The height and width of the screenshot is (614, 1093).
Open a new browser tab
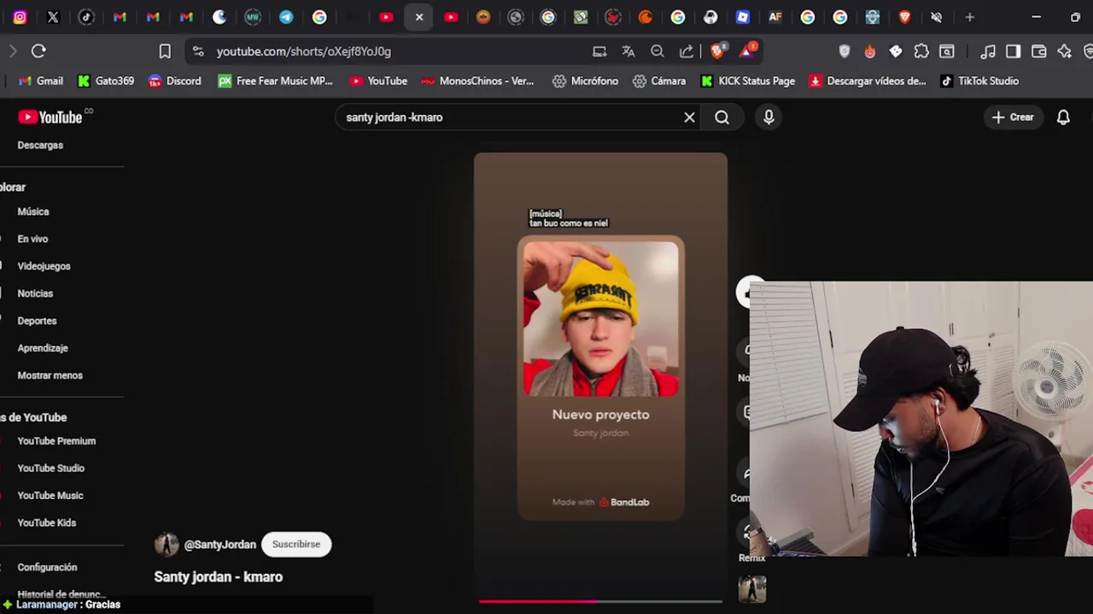969,17
